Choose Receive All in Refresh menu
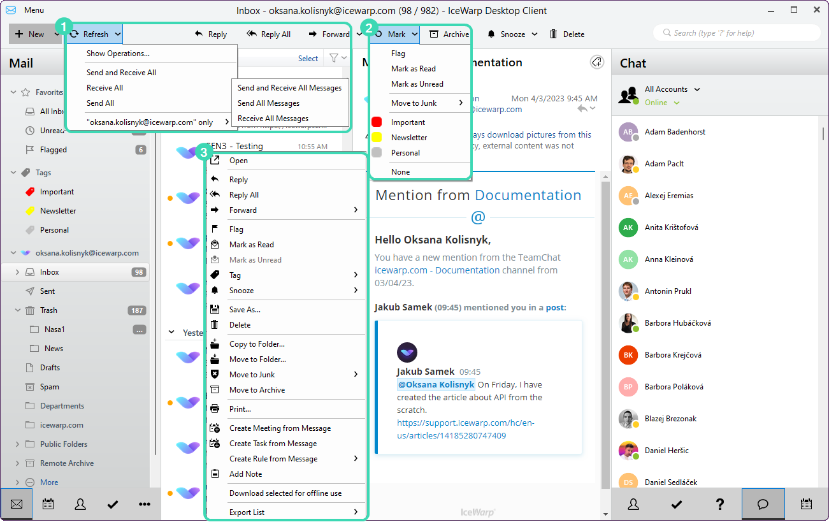 [x=105, y=88]
